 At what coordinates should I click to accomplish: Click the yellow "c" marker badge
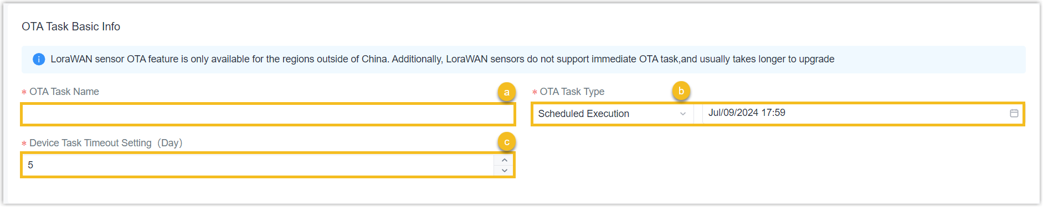click(506, 142)
